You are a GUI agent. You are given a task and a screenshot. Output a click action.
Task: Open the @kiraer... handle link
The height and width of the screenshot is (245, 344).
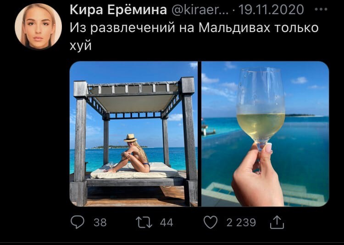pyautogui.click(x=200, y=10)
